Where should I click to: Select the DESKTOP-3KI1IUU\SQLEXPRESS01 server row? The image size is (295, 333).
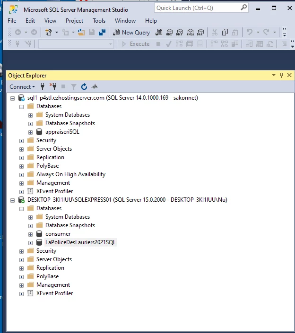point(127,200)
